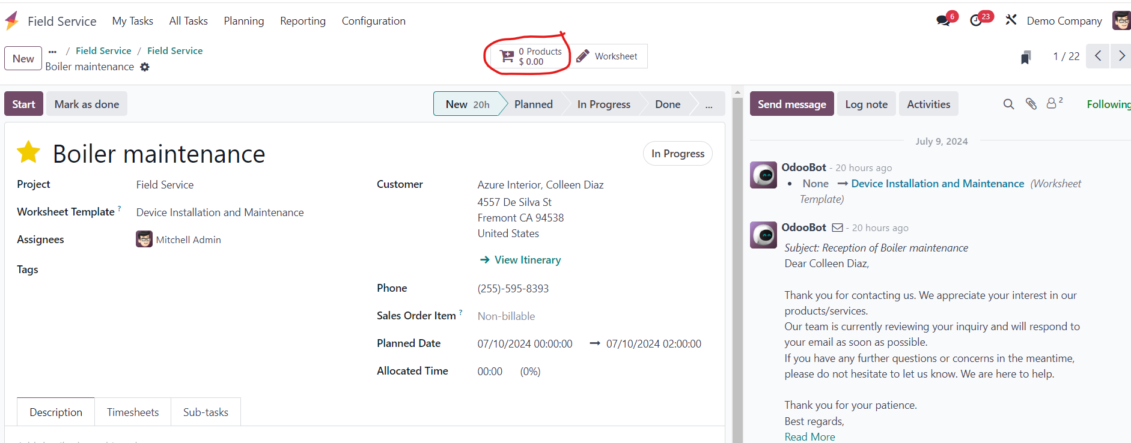Image resolution: width=1131 pixels, height=443 pixels.
Task: Click the New record button
Action: pos(23,58)
